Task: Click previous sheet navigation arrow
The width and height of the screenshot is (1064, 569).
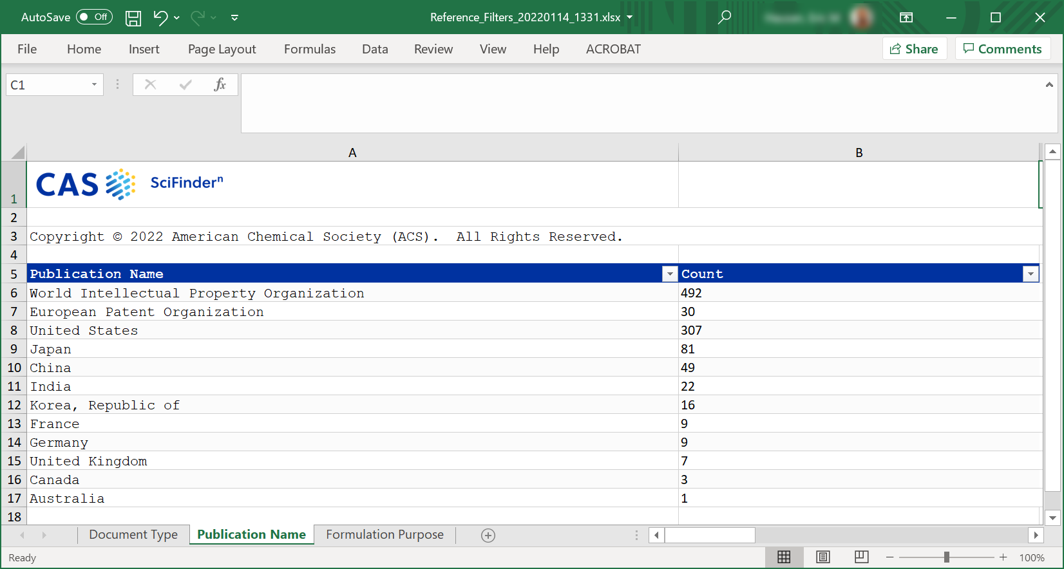Action: pyautogui.click(x=23, y=536)
